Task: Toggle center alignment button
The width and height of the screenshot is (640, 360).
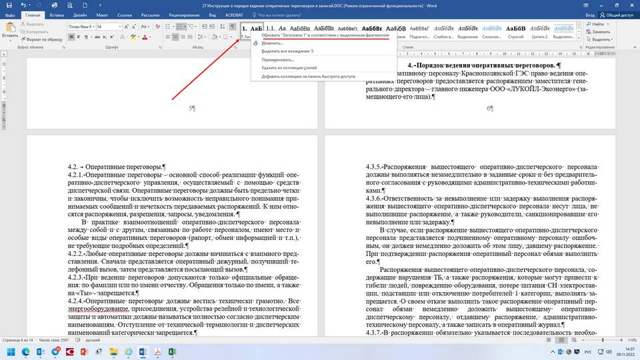Action: pos(175,37)
